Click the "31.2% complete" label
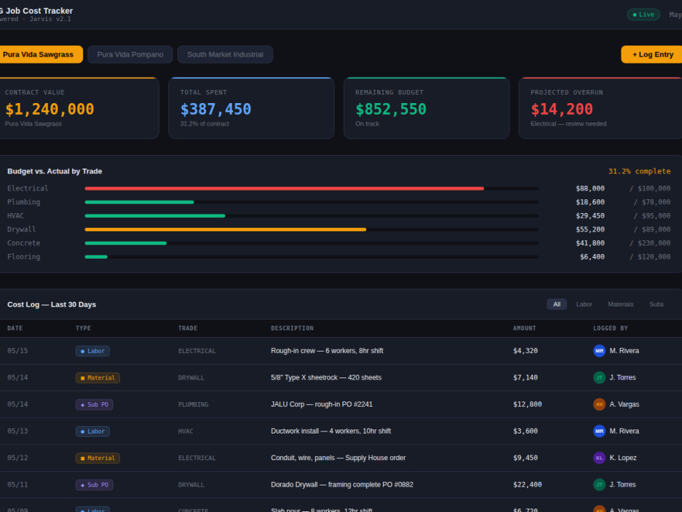Screen dimensions: 682x512 [640, 171]
